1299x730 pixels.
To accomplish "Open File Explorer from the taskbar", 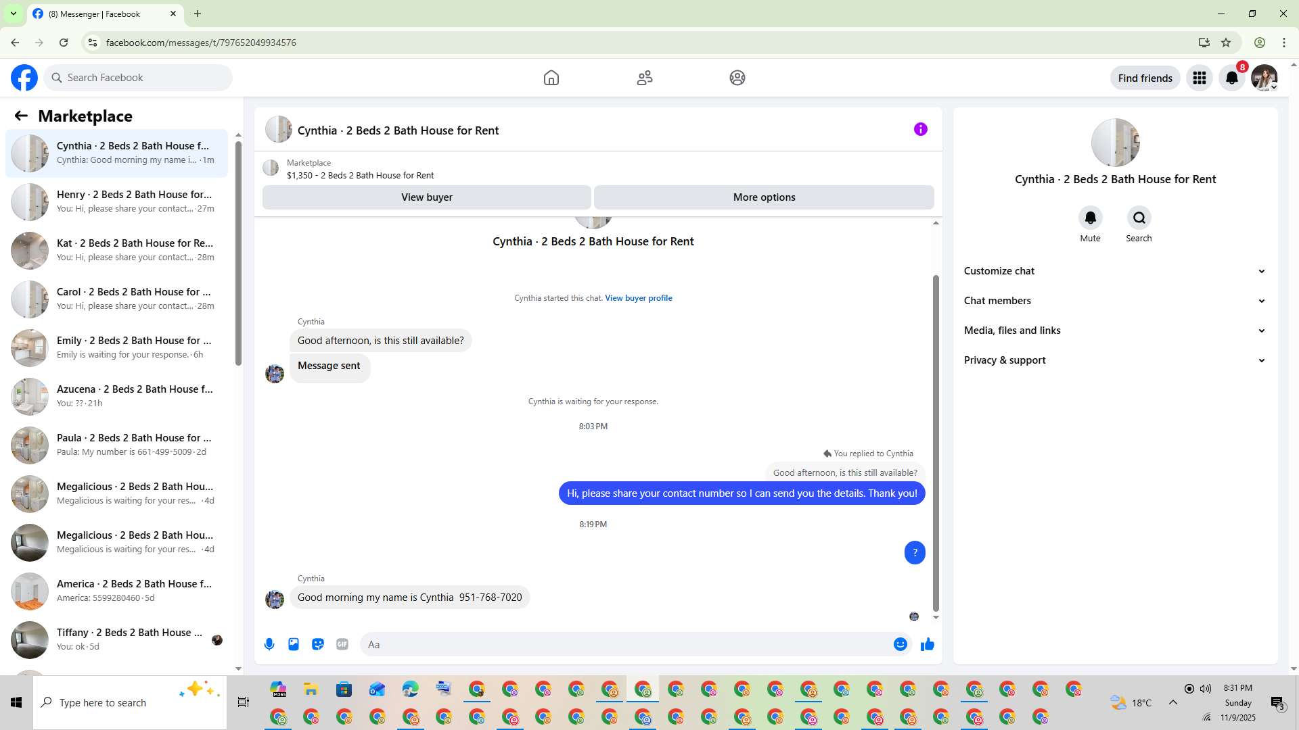I will click(x=311, y=689).
